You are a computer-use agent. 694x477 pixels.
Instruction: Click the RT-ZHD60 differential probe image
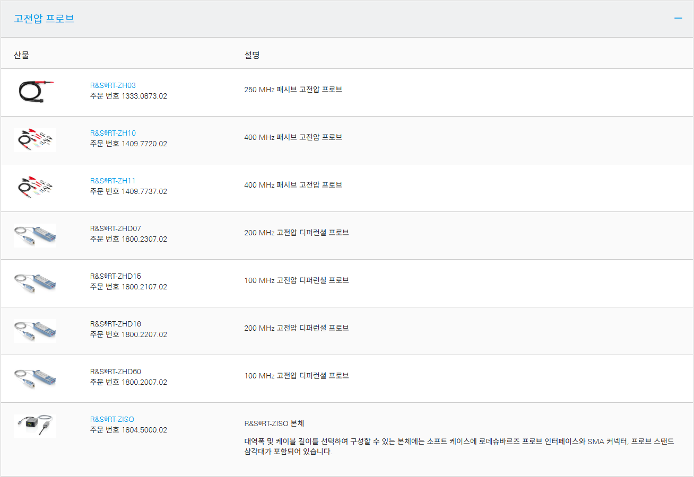35,378
